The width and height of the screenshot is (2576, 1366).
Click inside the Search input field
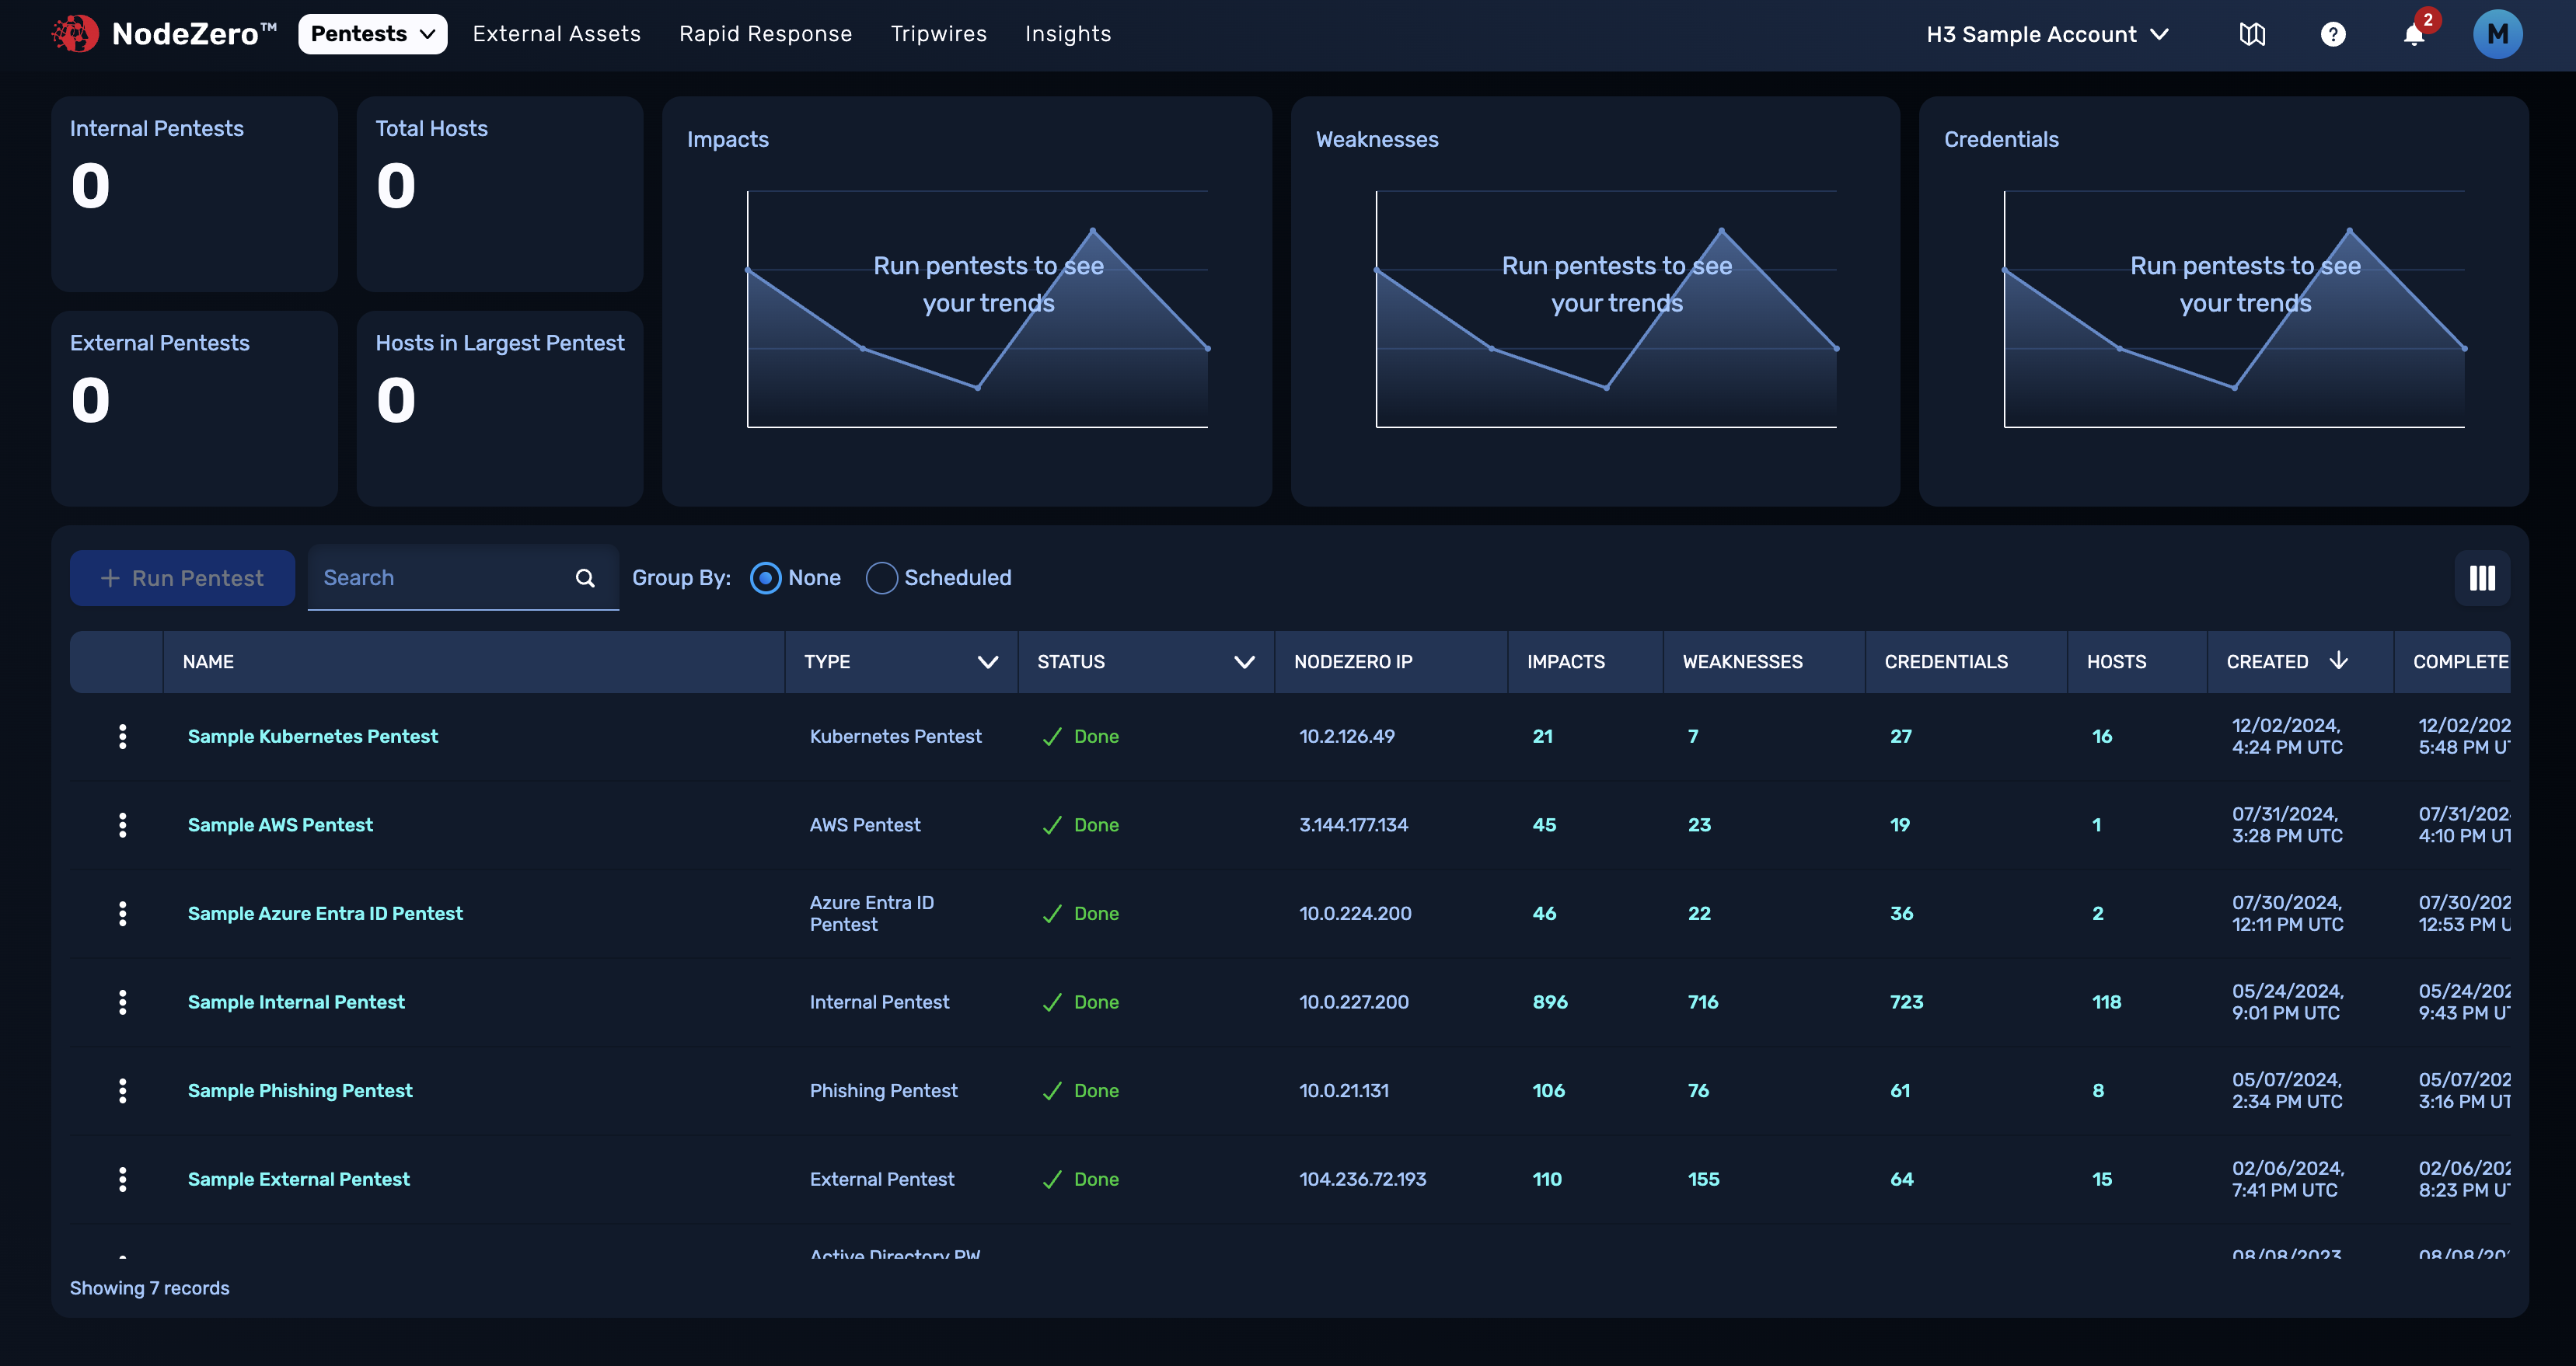point(430,577)
